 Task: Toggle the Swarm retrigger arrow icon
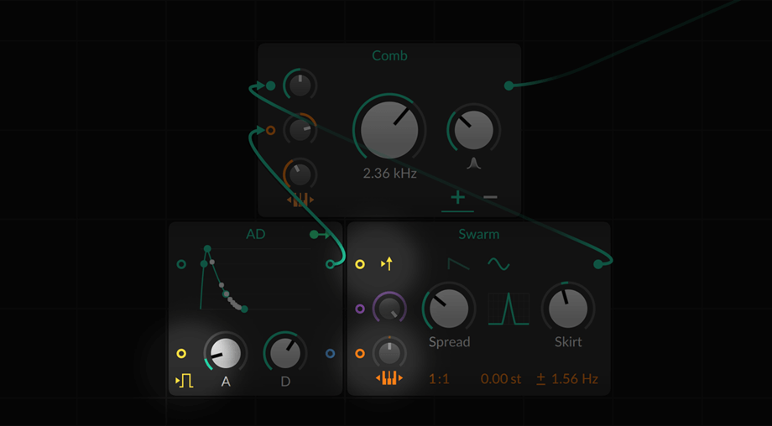387,264
